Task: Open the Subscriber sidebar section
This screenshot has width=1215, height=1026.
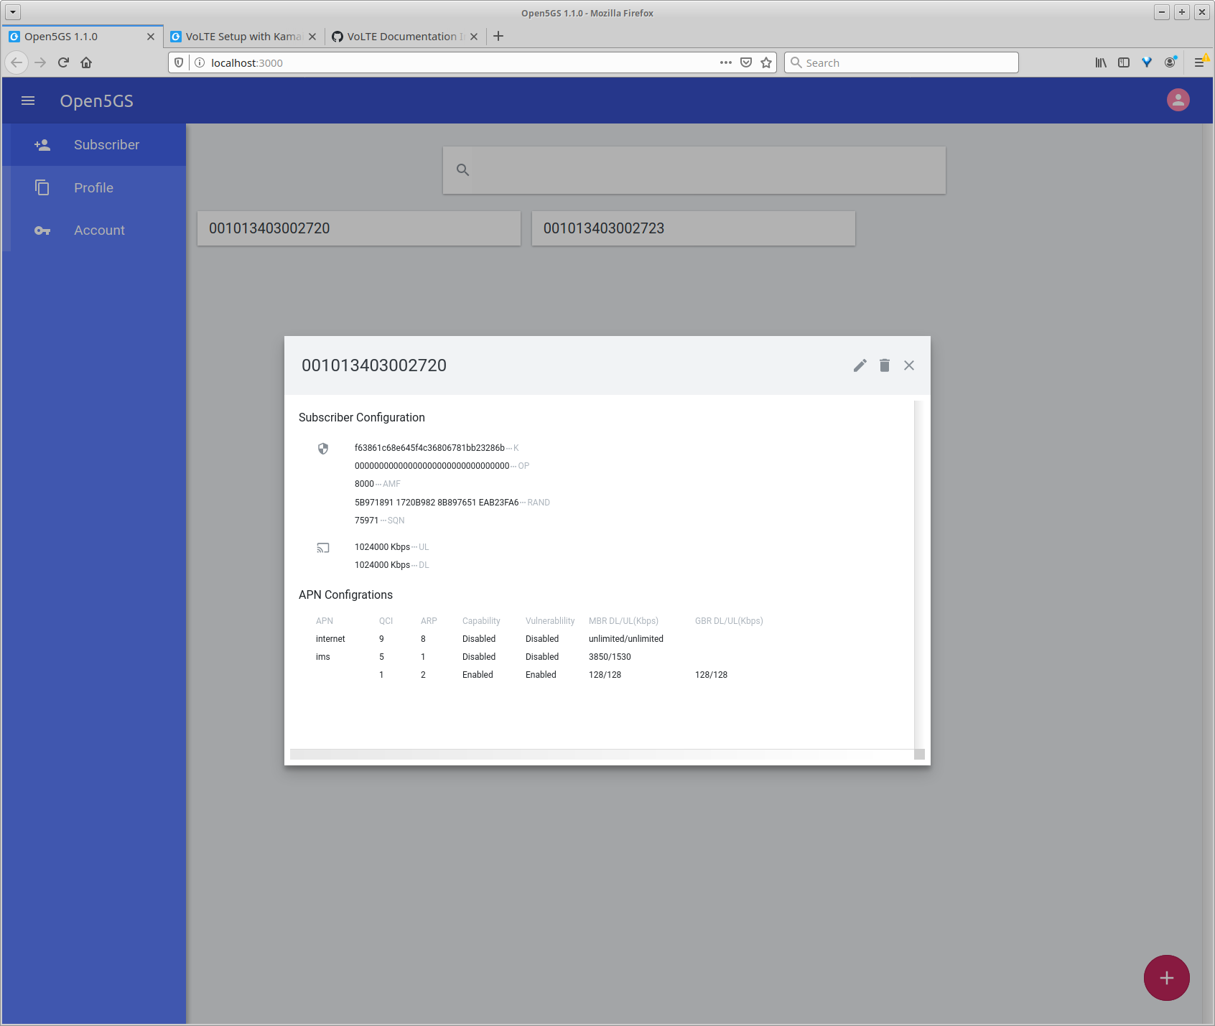Action: click(94, 145)
